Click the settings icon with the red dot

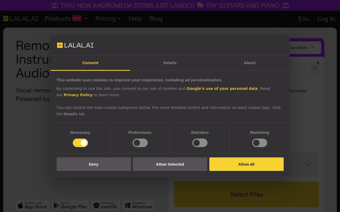point(315,68)
